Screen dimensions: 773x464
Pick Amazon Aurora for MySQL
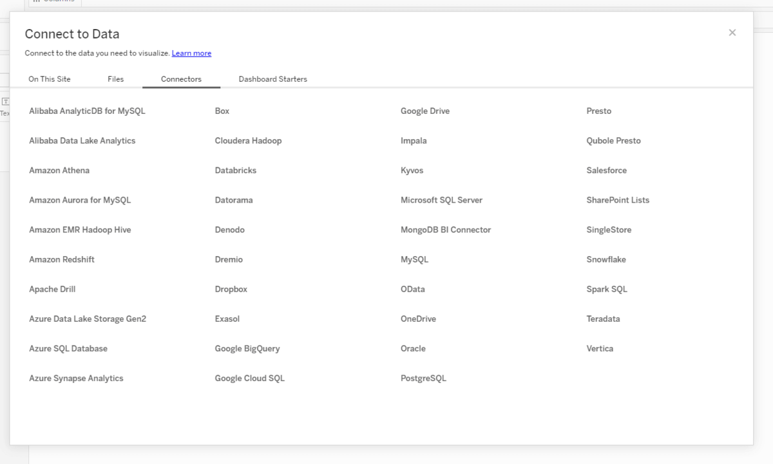tap(80, 200)
